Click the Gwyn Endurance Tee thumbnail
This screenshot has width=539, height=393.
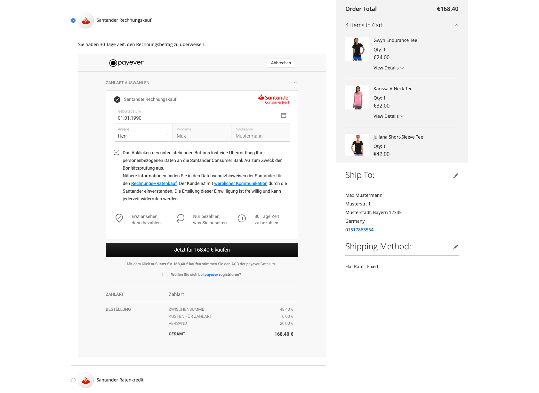point(357,49)
